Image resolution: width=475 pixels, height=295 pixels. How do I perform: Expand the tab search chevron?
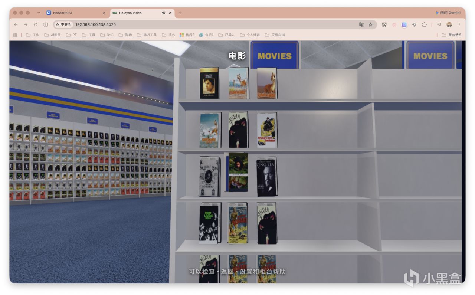[39, 13]
